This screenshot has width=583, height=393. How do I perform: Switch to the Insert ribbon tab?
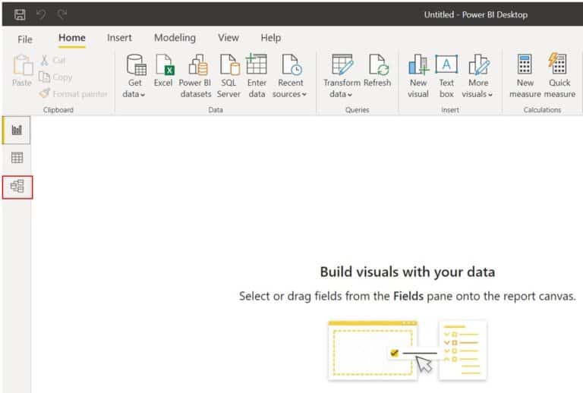pyautogui.click(x=119, y=38)
